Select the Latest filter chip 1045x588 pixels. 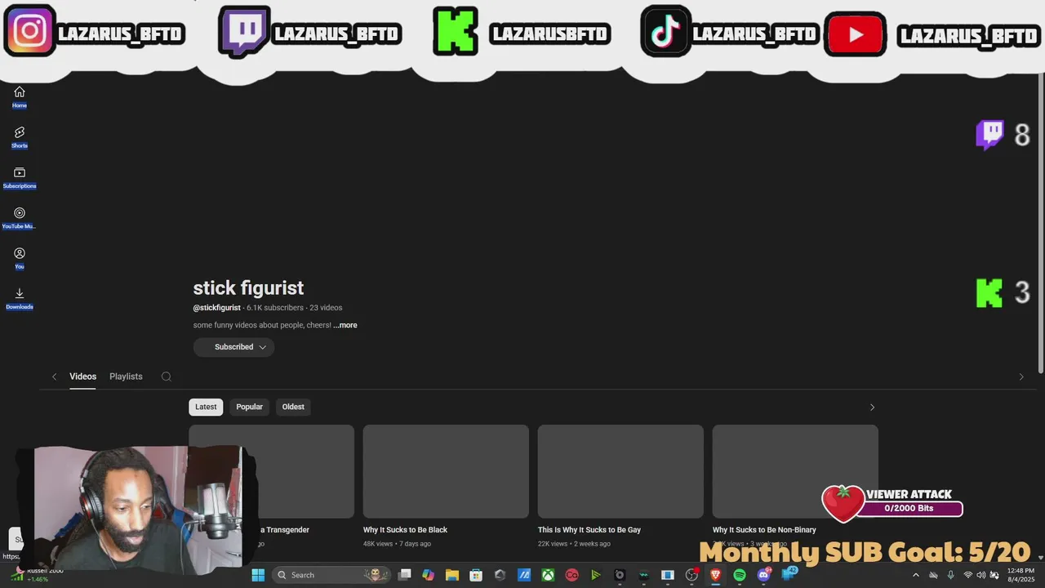(206, 407)
